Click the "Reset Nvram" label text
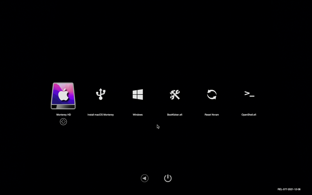Viewport: 312px width, 195px height. point(212,115)
